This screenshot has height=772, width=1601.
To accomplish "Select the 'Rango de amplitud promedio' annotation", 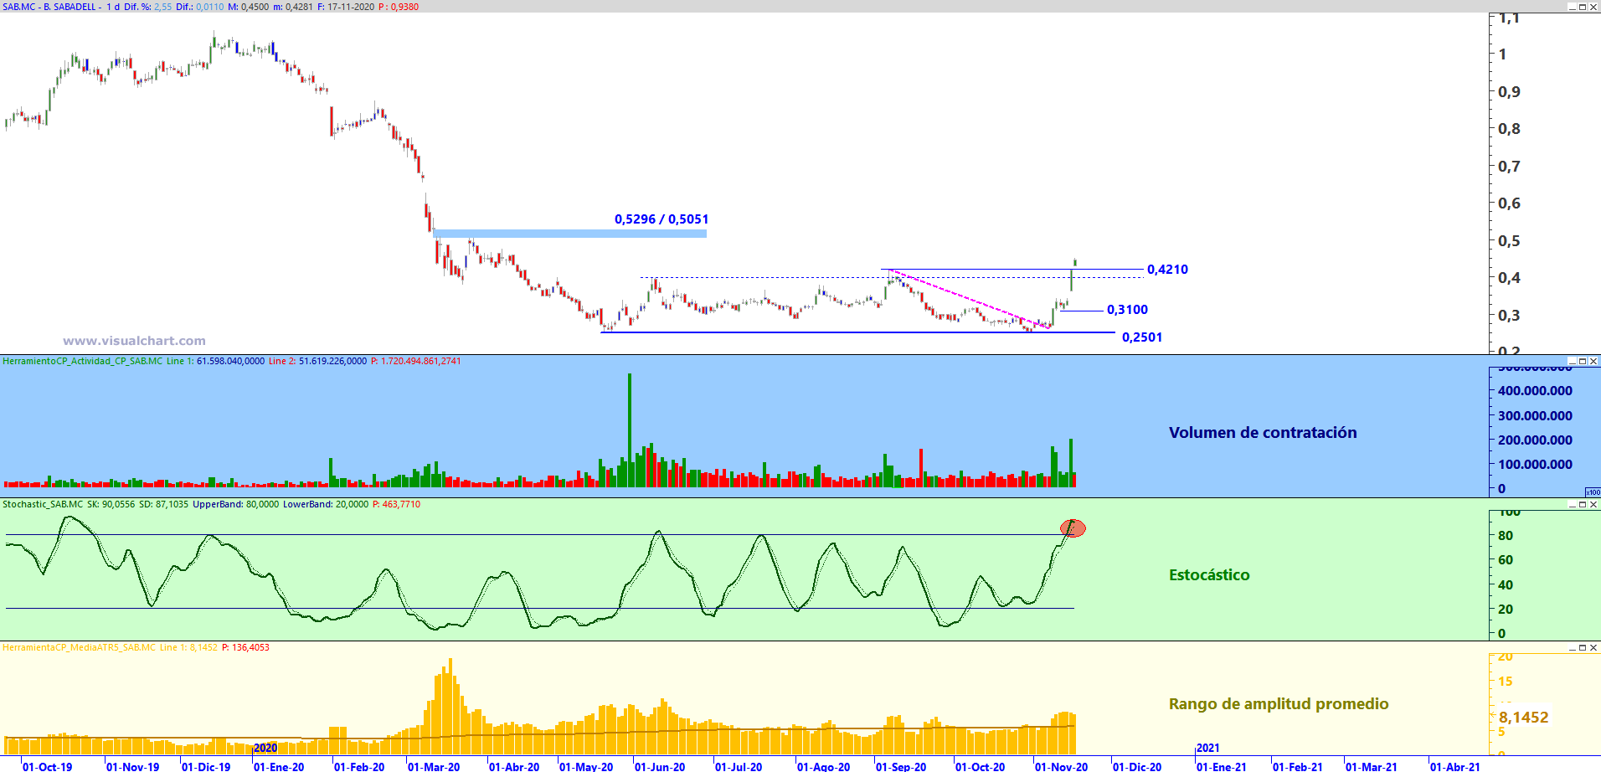I will 1279,704.
